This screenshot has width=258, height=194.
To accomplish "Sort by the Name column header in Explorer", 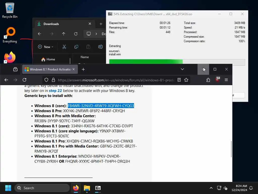I will pyautogui.click(x=85, y=57).
